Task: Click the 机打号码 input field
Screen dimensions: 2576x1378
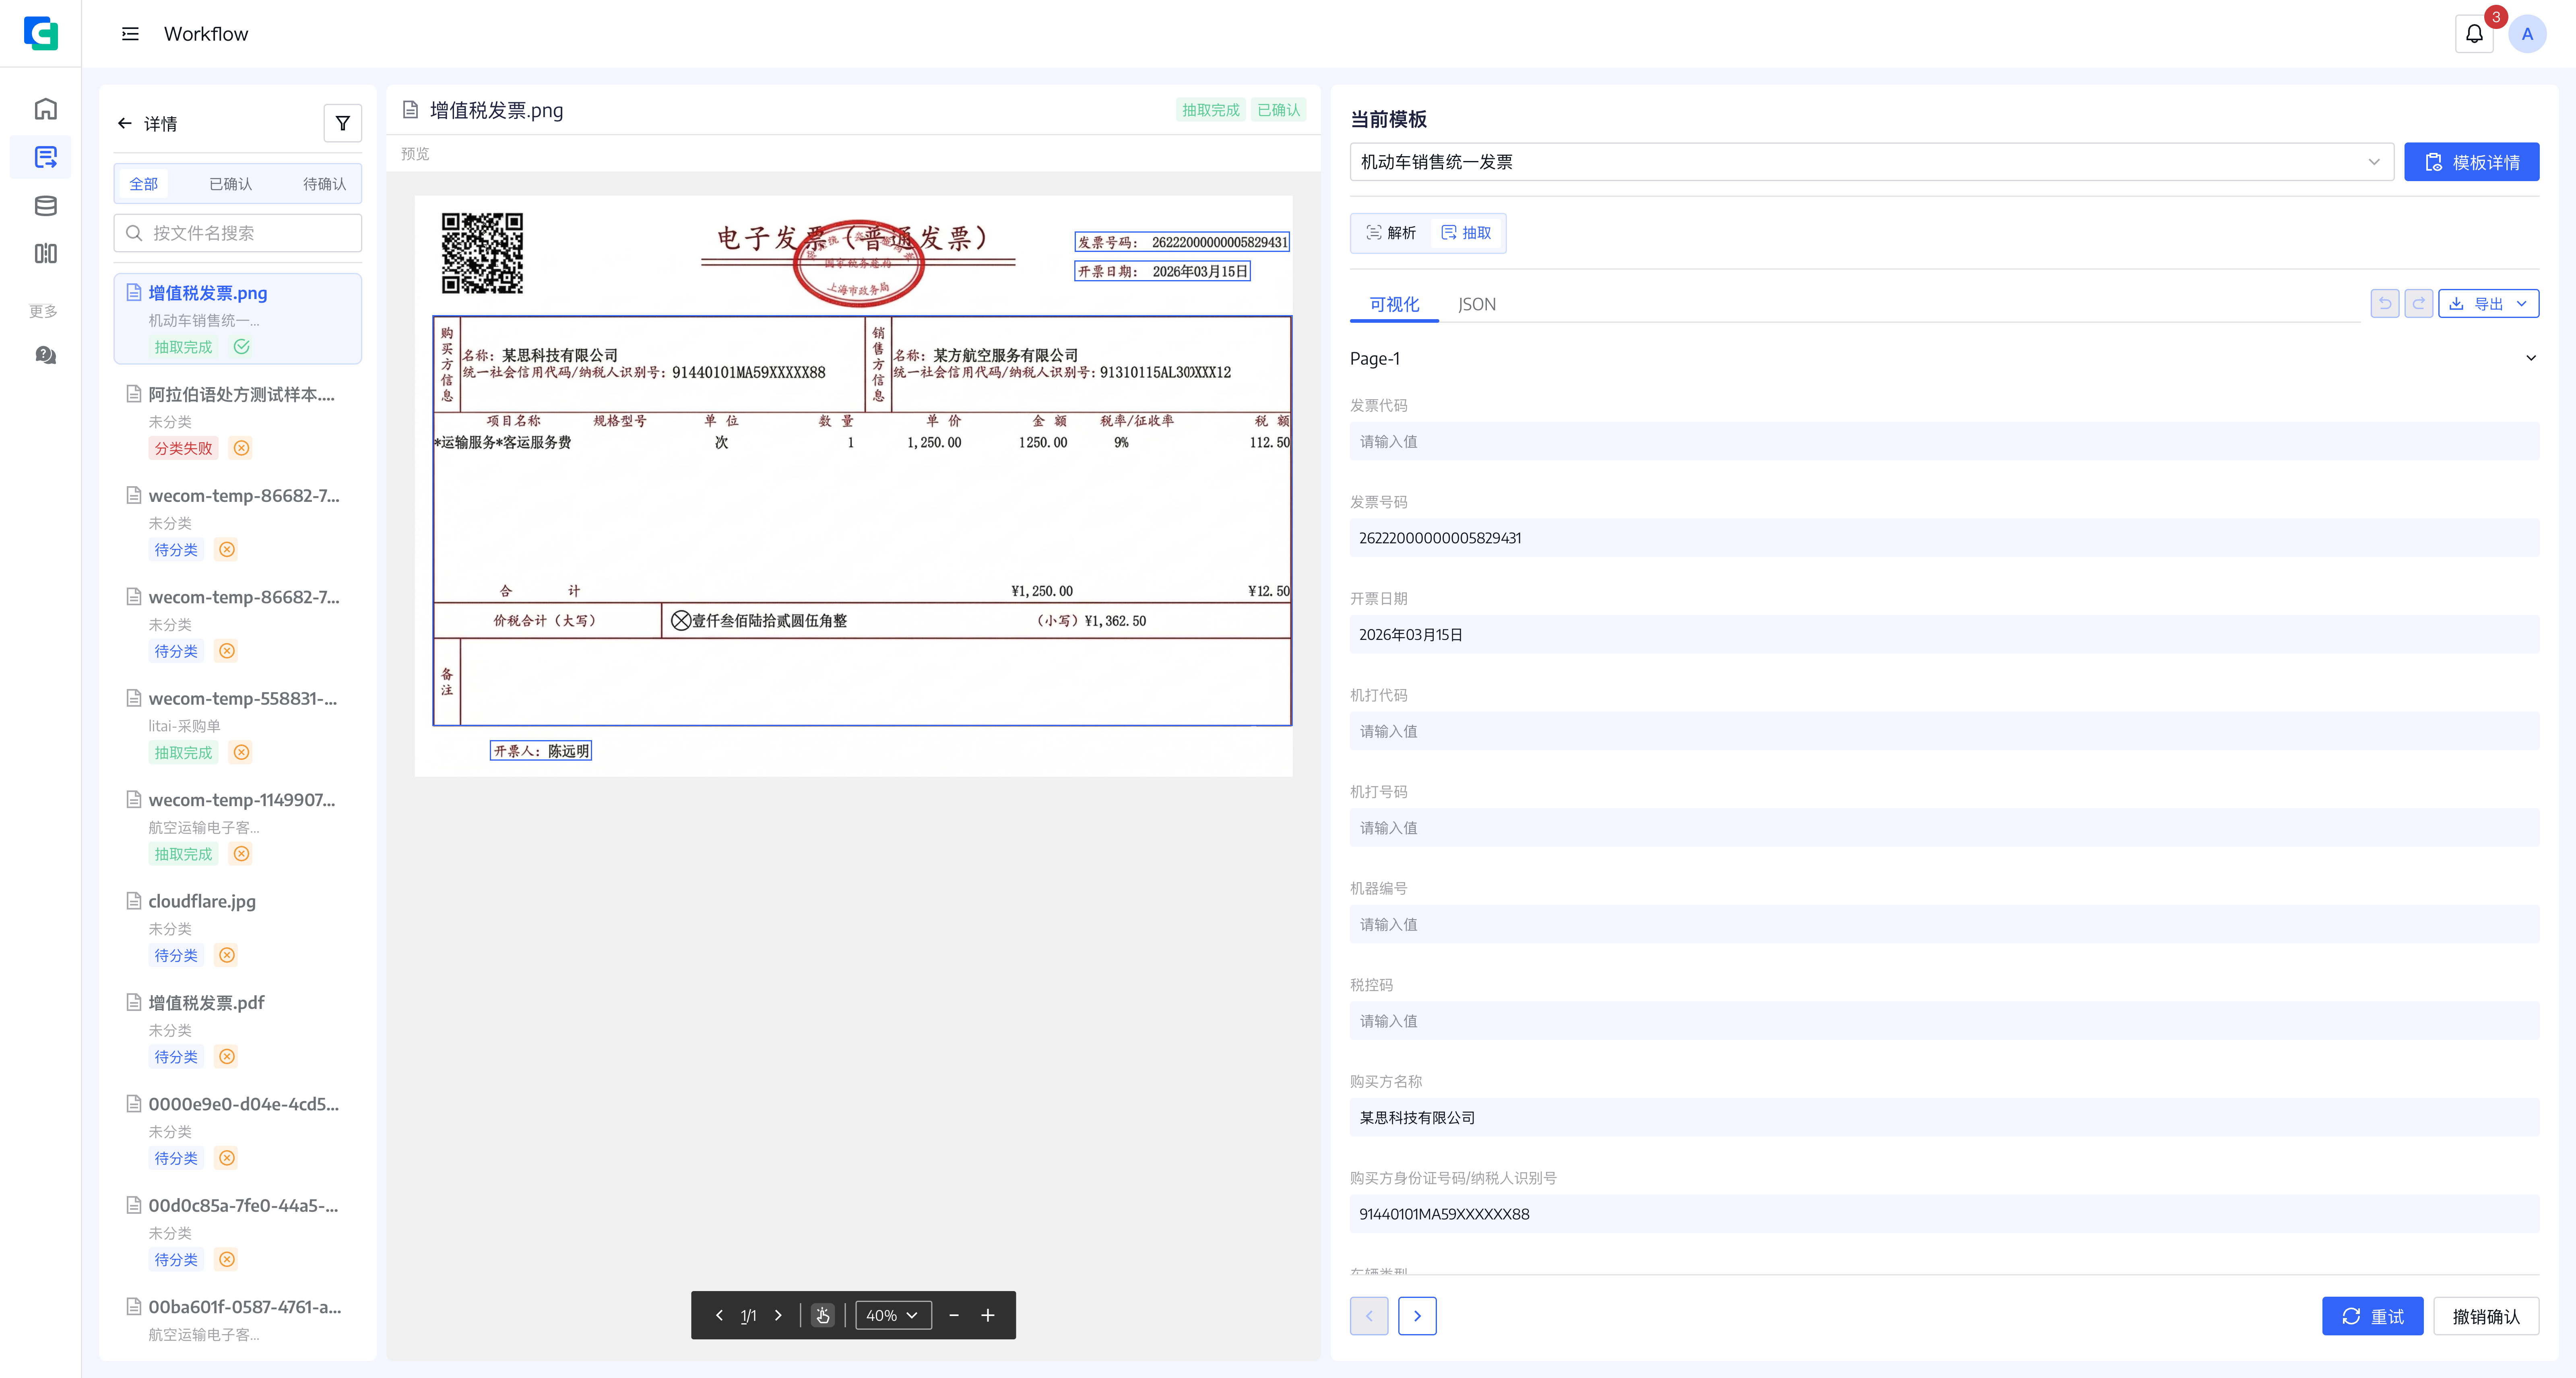Action: pyautogui.click(x=1944, y=828)
